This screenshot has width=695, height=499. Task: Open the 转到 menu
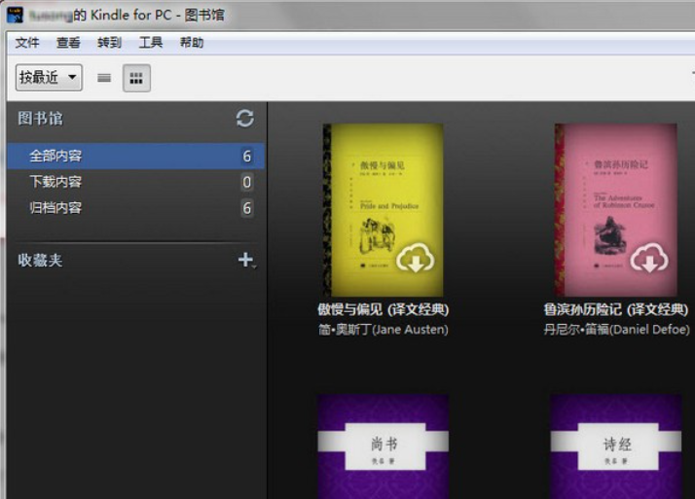pyautogui.click(x=109, y=43)
